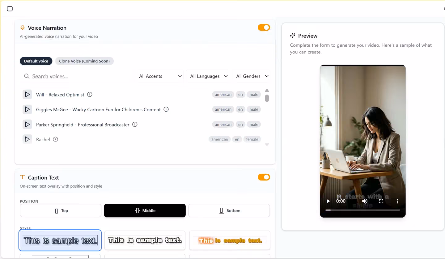This screenshot has width=445, height=259.
Task: Open the preview video more options menu
Action: 397,201
